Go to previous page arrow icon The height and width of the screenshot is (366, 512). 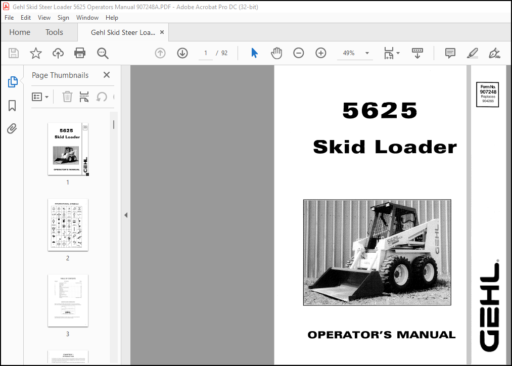click(160, 53)
